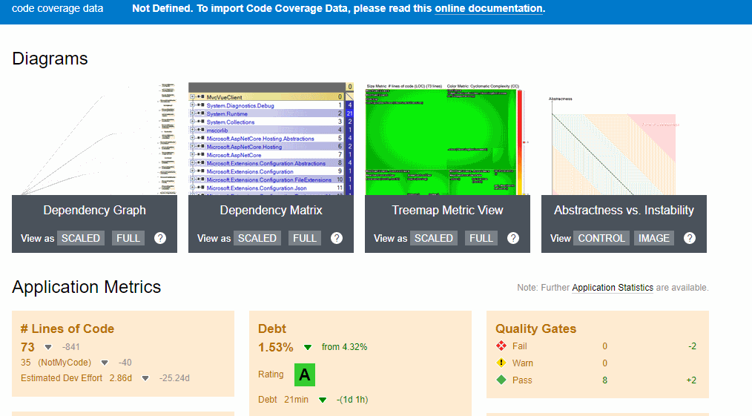Screen dimensions: 752x416
Task: Click the red Fail quality gate icon
Action: [x=501, y=346]
